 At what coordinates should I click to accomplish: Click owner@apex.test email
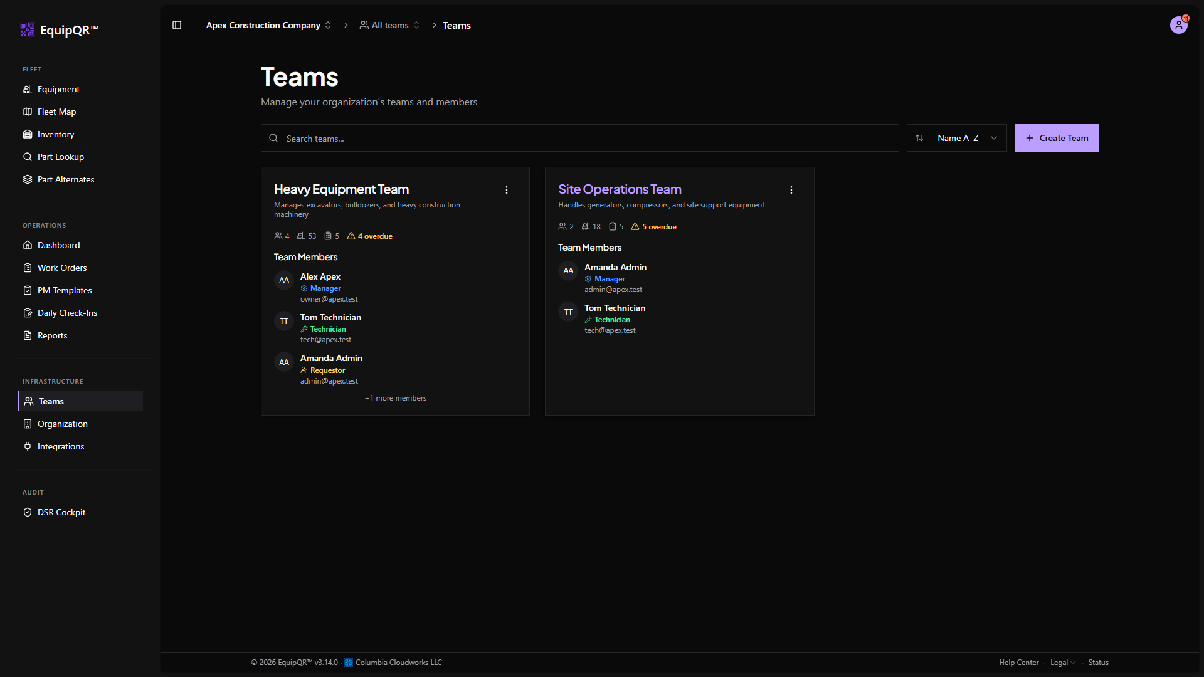(x=329, y=299)
